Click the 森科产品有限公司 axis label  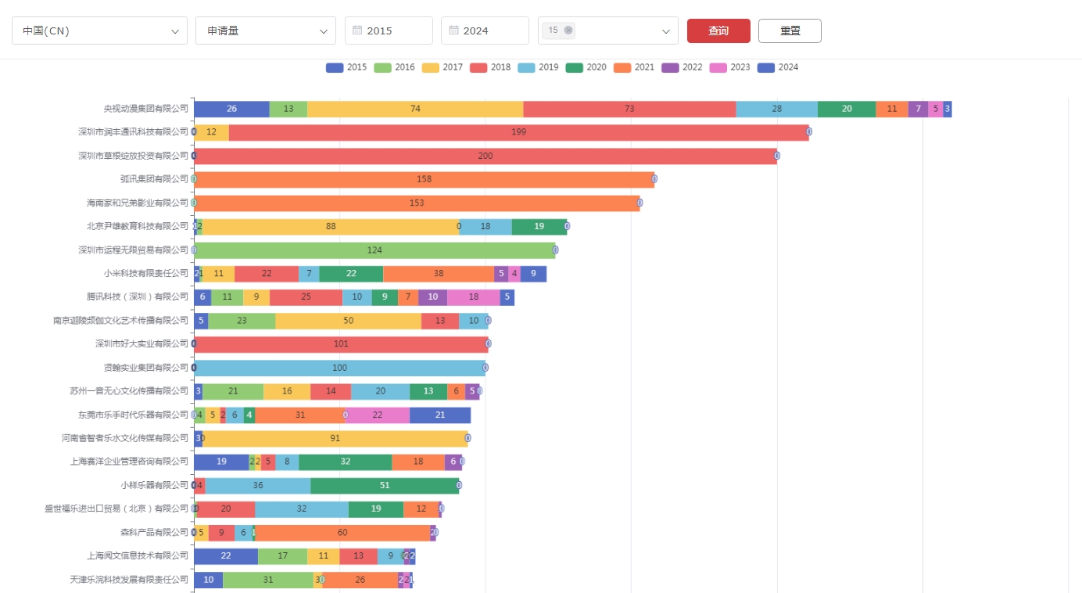155,532
